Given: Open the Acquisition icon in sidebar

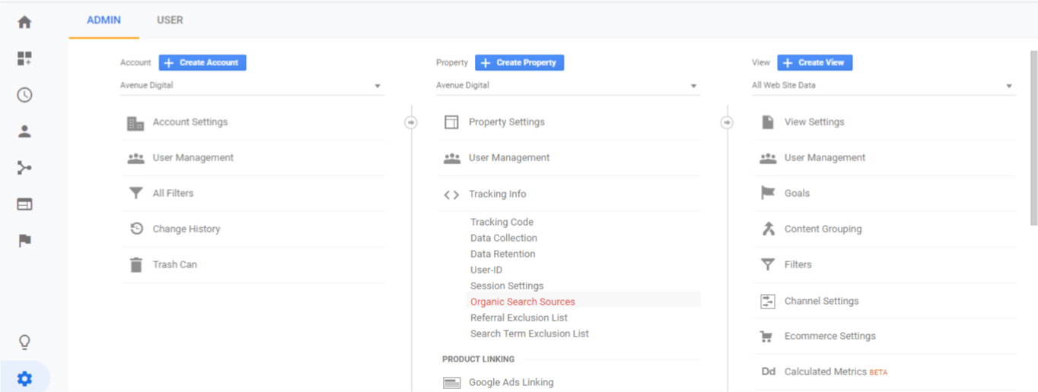Looking at the screenshot, I should (x=24, y=168).
